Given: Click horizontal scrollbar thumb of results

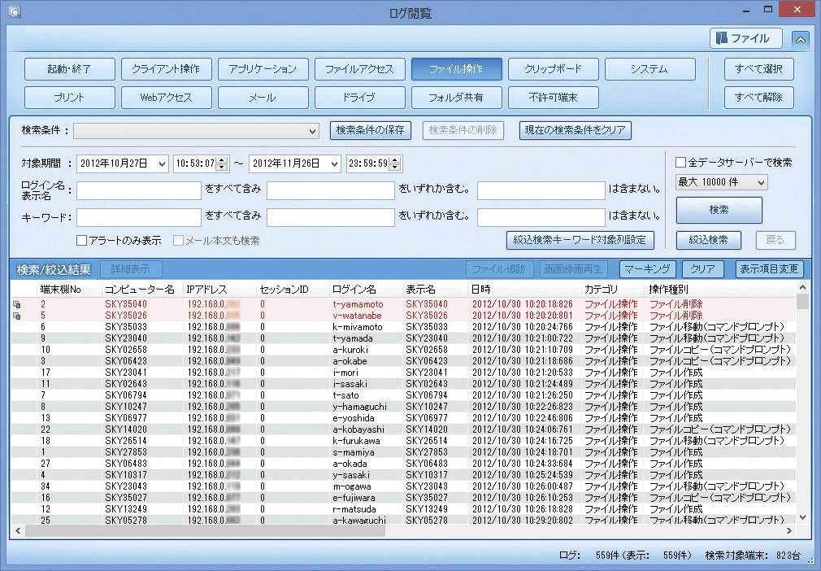Looking at the screenshot, I should [x=205, y=530].
